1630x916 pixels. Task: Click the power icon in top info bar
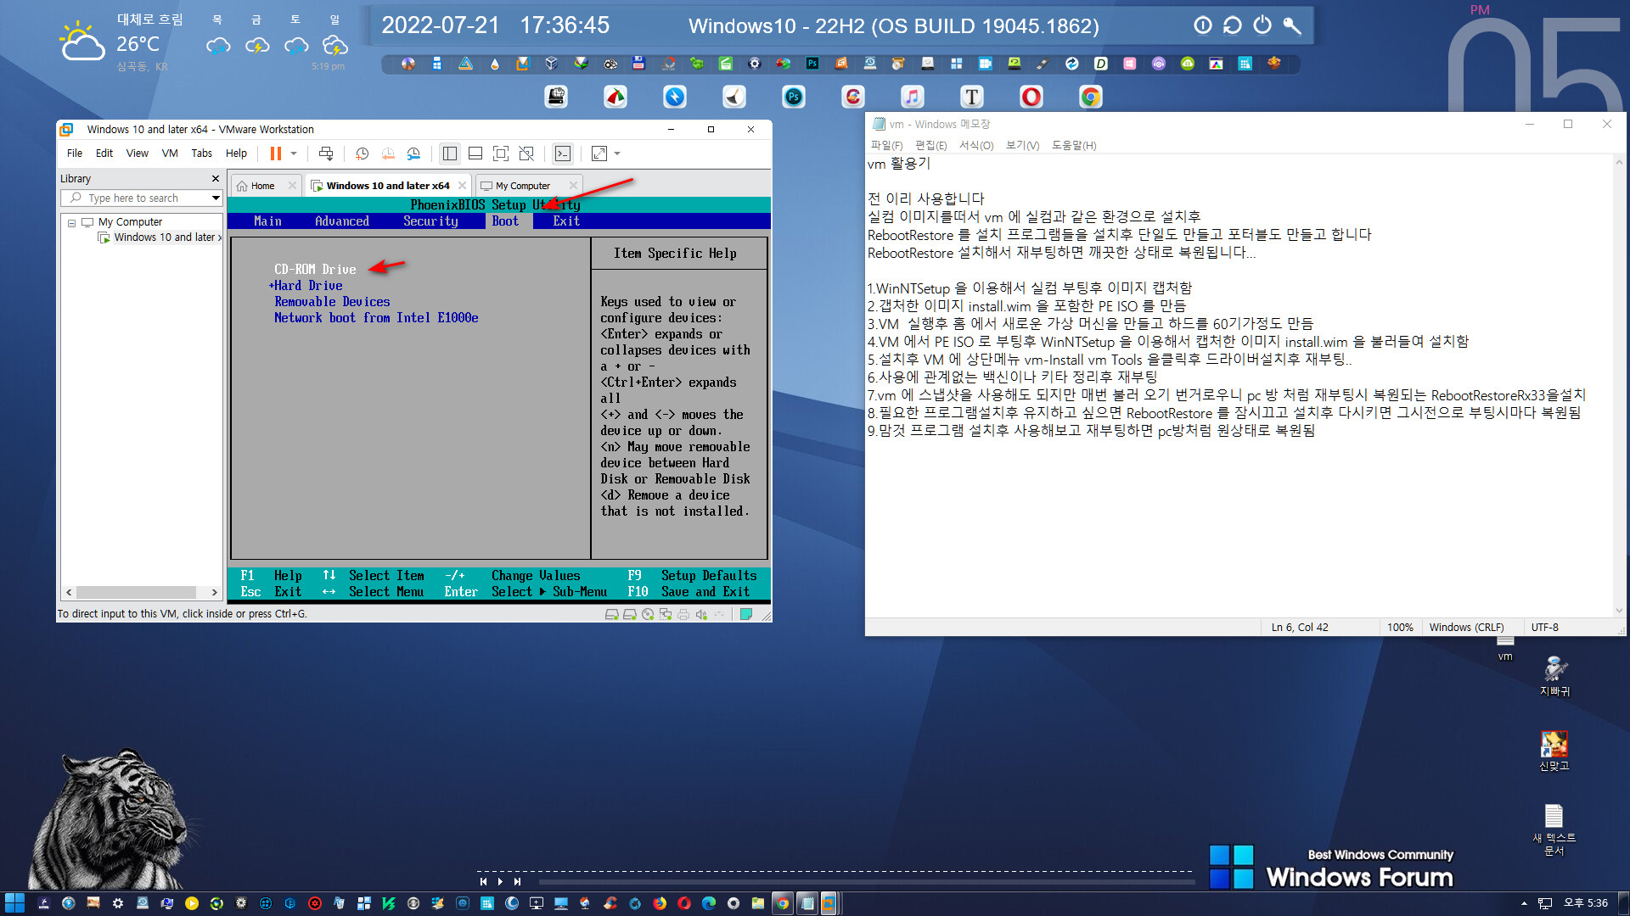point(1262,25)
